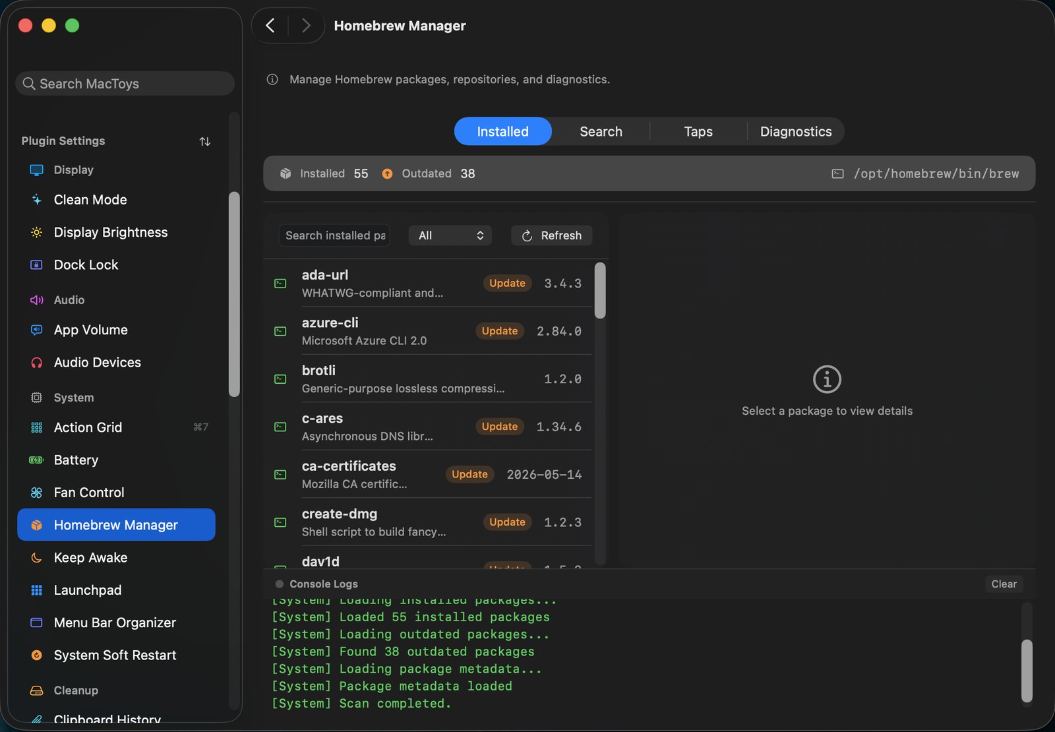Open the Taps tab
The width and height of the screenshot is (1055, 732).
(698, 131)
